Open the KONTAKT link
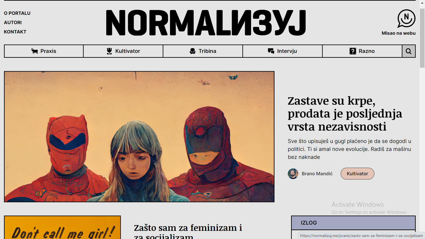 pyautogui.click(x=15, y=32)
